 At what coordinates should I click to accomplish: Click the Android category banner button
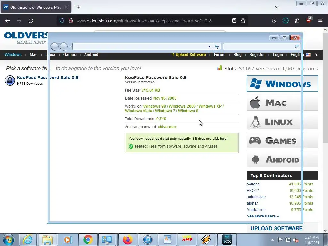282,159
